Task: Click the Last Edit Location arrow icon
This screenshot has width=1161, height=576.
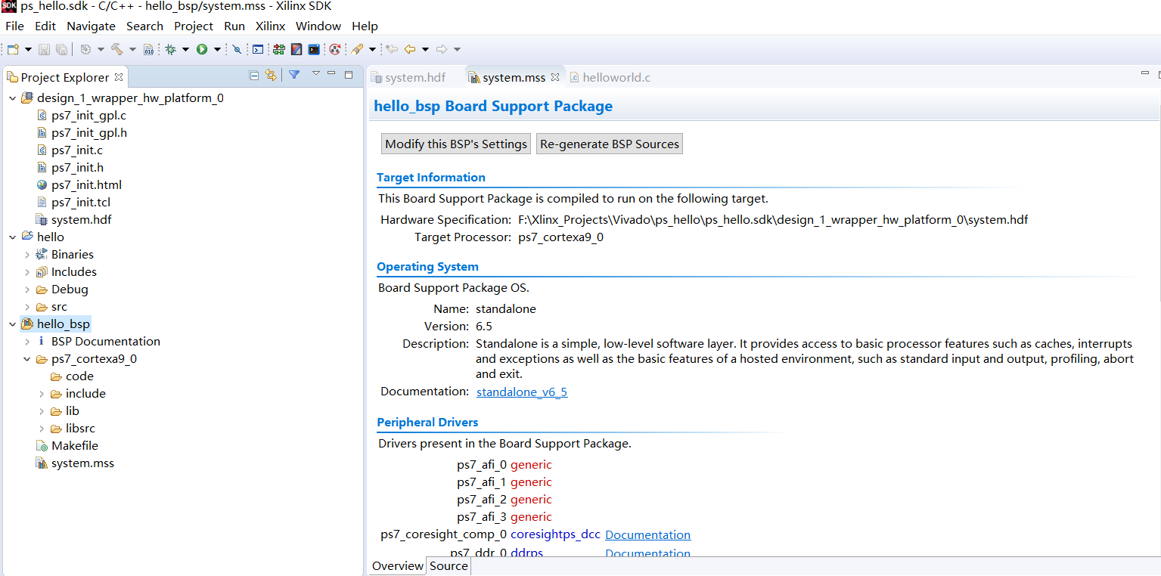Action: coord(392,49)
